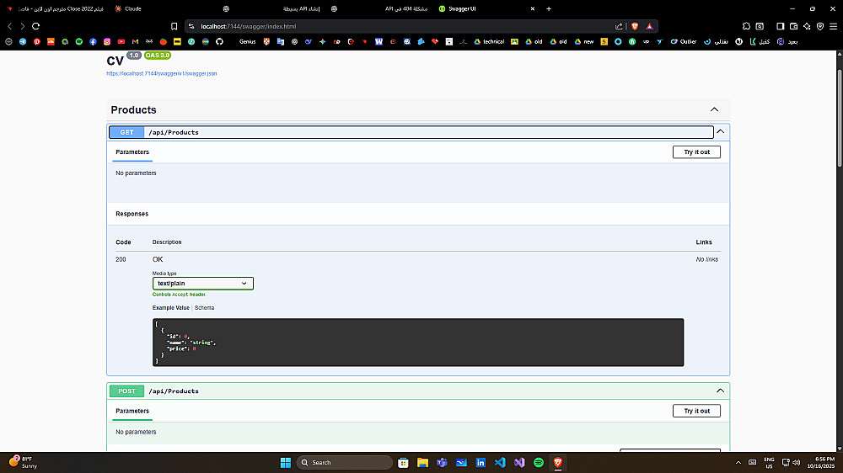Toggle the browser sidebar panel
Viewport: 843px width, 473px height.
coord(780,26)
